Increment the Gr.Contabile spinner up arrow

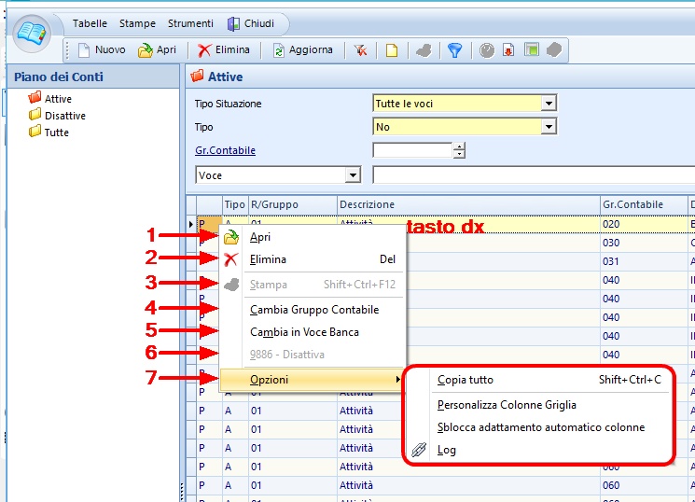pos(458,146)
